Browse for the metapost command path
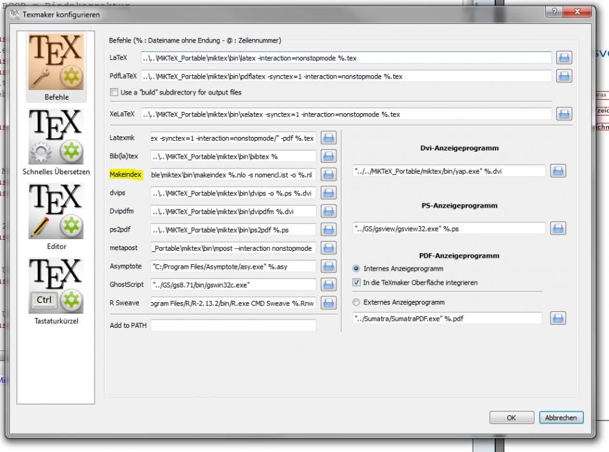This screenshot has width=609, height=452. 329,248
